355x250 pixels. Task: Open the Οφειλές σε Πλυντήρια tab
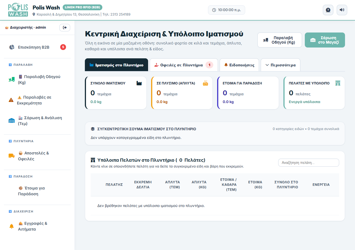pos(184,65)
